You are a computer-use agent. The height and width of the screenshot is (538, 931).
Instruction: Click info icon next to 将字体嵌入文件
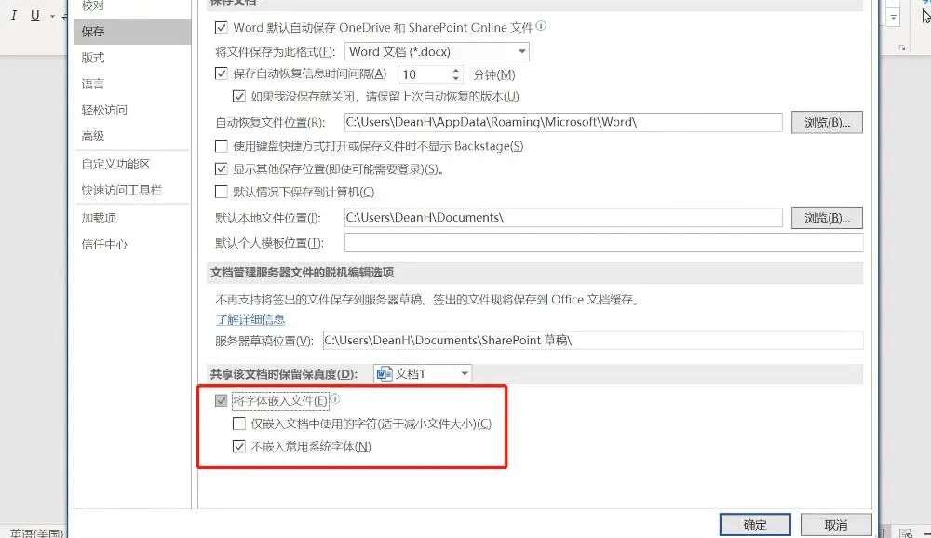[x=335, y=399]
